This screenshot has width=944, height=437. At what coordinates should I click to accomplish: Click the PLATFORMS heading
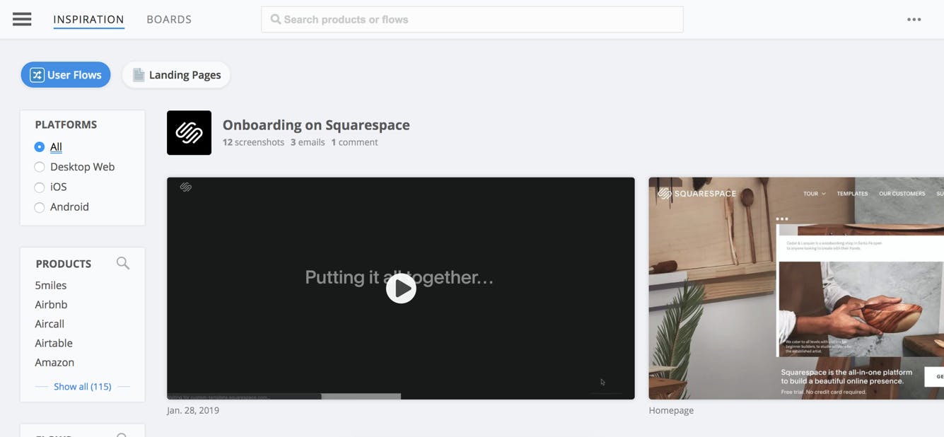pyautogui.click(x=66, y=124)
